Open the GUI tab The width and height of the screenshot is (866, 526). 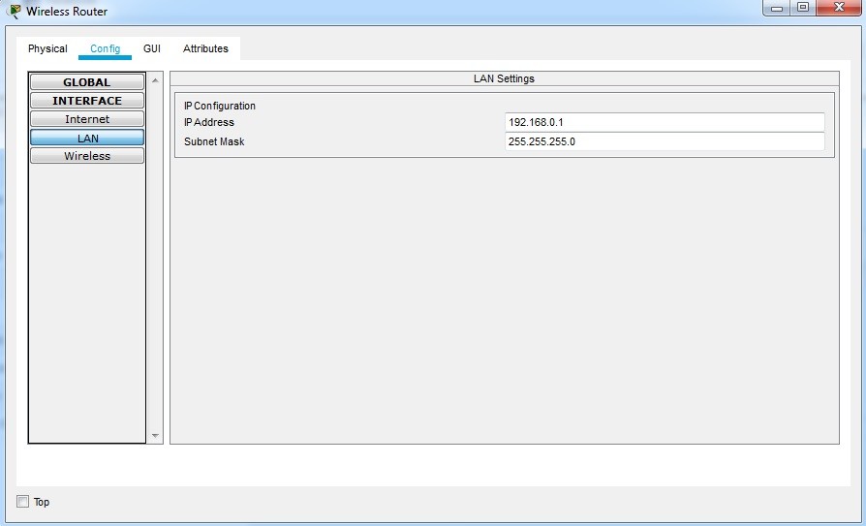(x=152, y=48)
